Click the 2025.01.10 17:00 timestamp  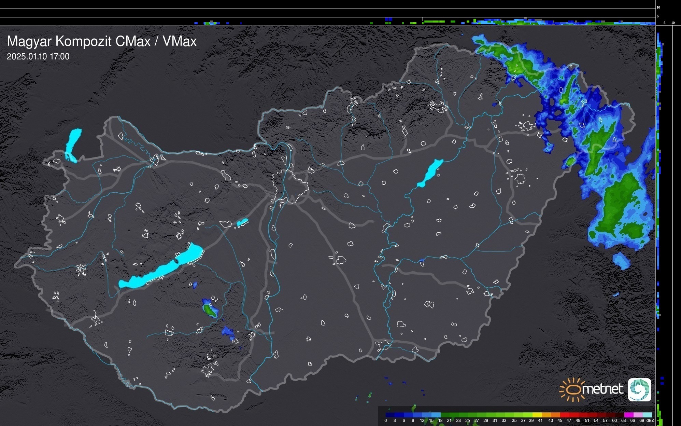tap(38, 57)
